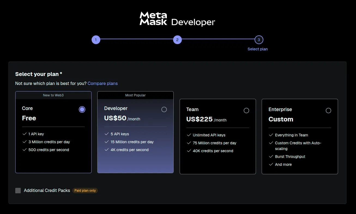The width and height of the screenshot is (356, 214).
Task: Enable Additional Credit Packs checkbox
Action: pos(18,191)
